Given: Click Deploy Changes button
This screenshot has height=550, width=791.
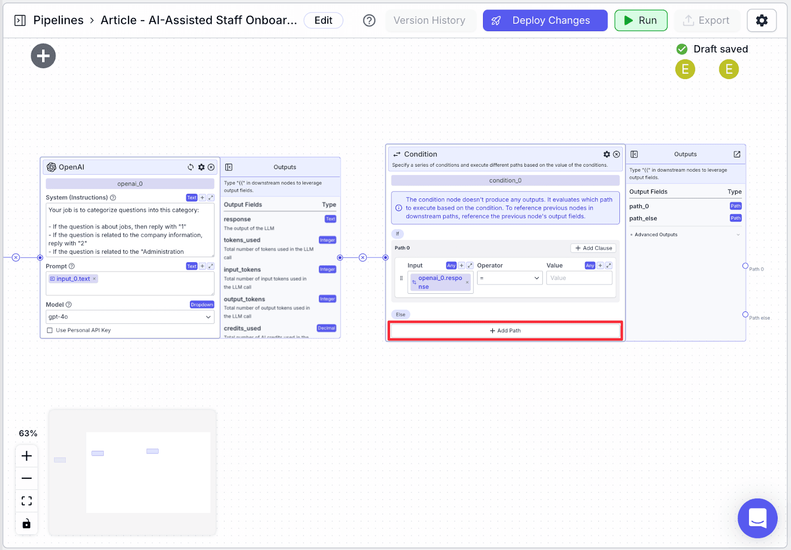Looking at the screenshot, I should [545, 20].
